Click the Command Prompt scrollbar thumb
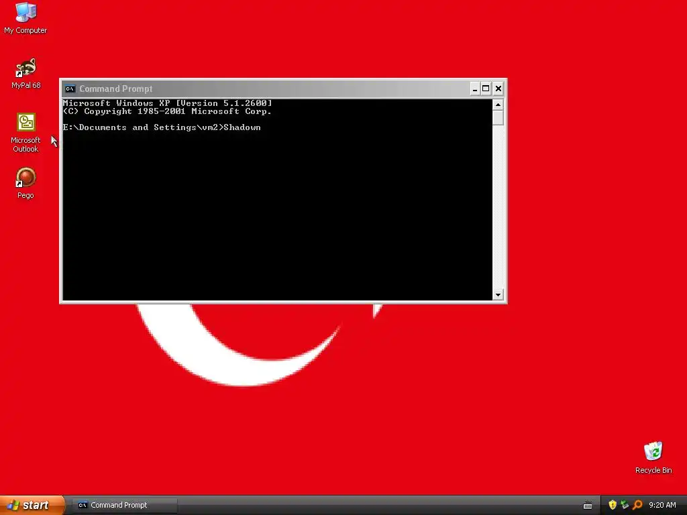This screenshot has height=515, width=687. 498,118
